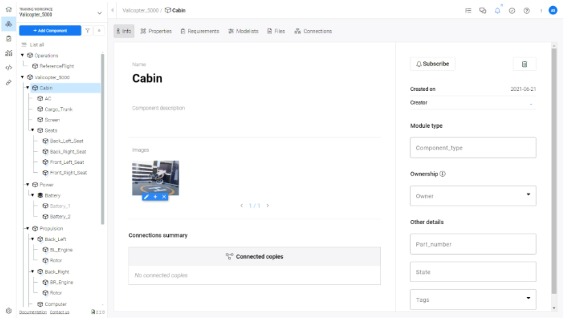
Task: Collapse the Battery tree node
Action: 33,195
